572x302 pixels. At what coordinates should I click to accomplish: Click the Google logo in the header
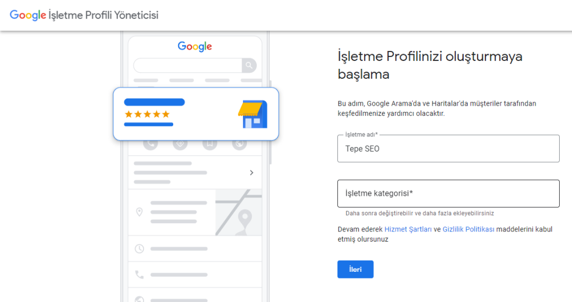tap(28, 15)
